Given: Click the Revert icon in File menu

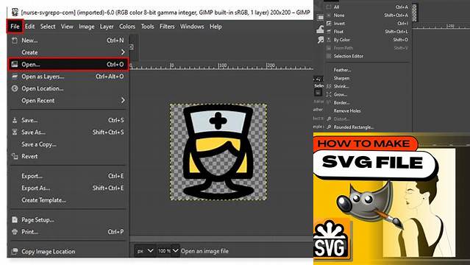Looking at the screenshot, I should [15, 156].
